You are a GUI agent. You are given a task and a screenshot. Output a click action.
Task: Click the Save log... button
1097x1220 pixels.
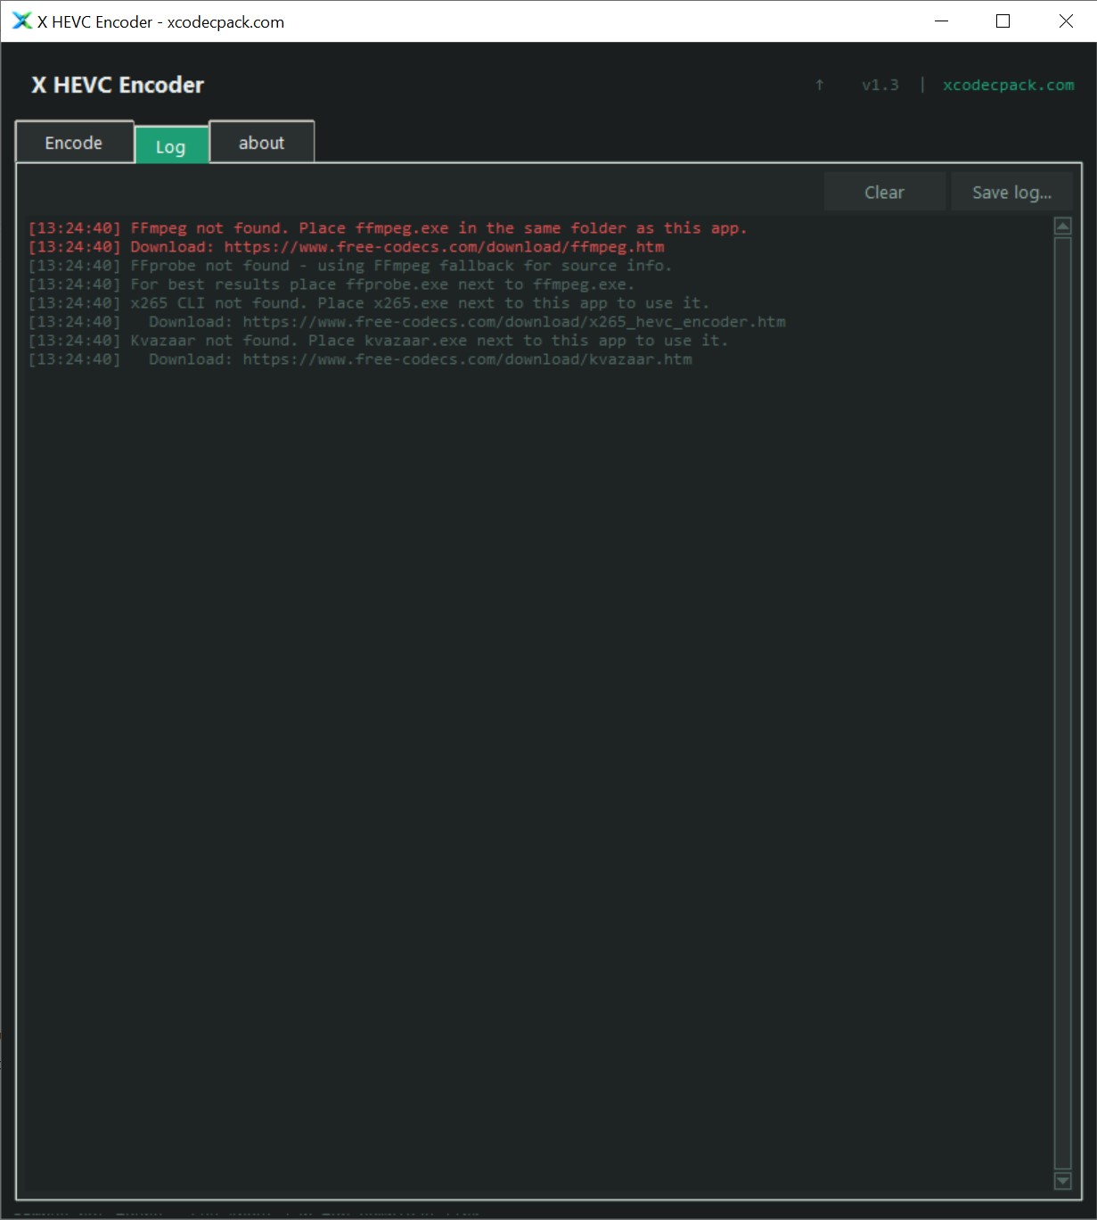pyautogui.click(x=1011, y=192)
